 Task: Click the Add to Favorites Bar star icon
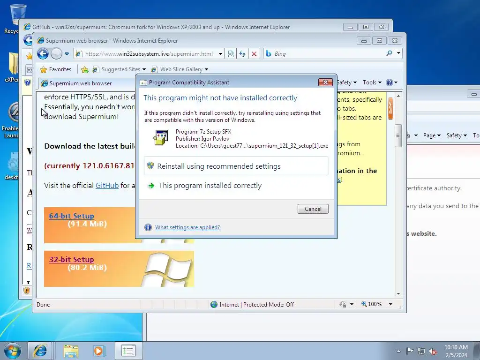(84, 70)
